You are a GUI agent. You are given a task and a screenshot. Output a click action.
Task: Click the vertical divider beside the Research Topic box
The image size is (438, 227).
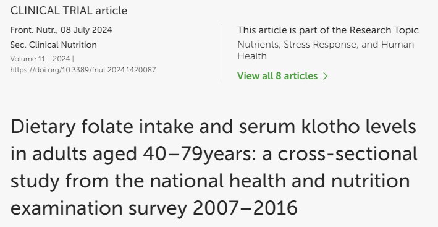point(222,53)
